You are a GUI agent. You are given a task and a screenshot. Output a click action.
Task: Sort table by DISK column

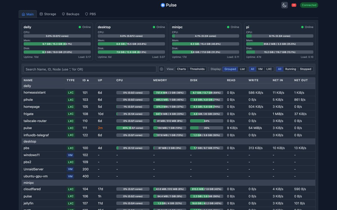click(x=194, y=80)
